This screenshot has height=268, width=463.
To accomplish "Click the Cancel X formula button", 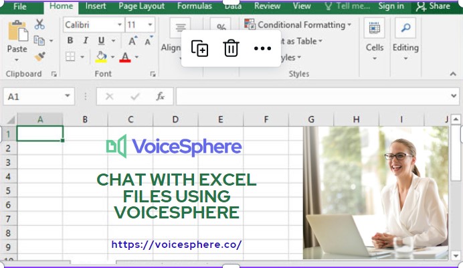I will click(110, 96).
